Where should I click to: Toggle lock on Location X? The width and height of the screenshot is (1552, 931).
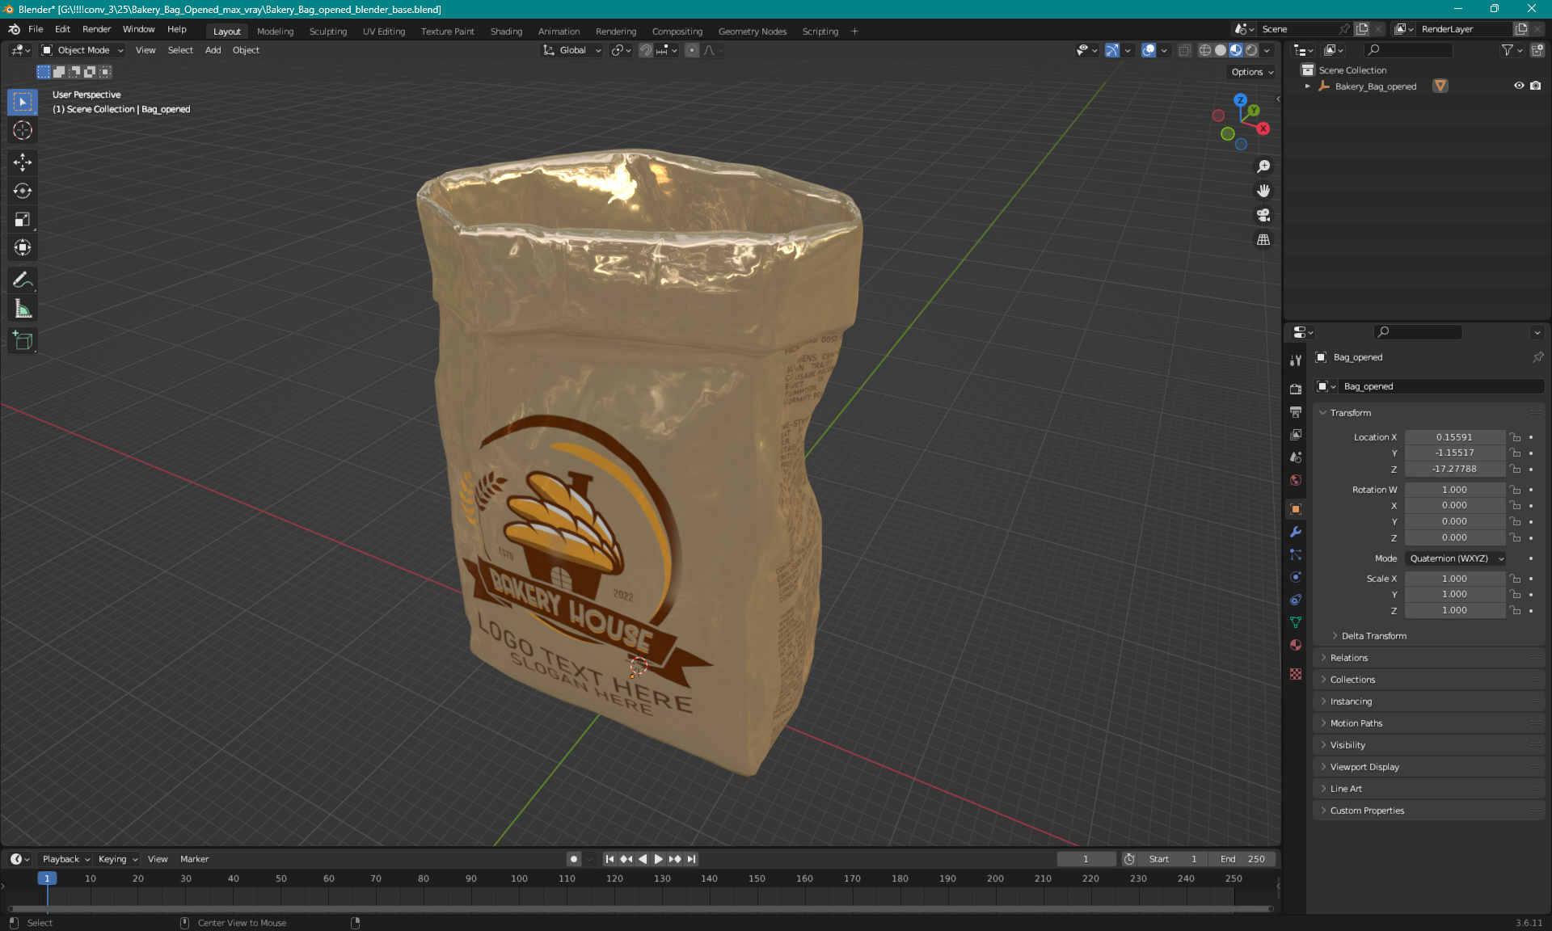tap(1516, 437)
